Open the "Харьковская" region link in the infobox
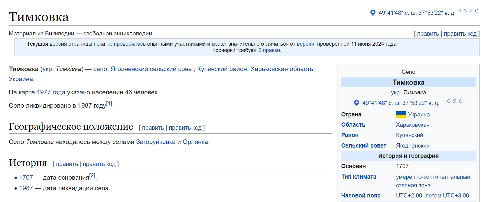481x202 pixels. [x=413, y=125]
